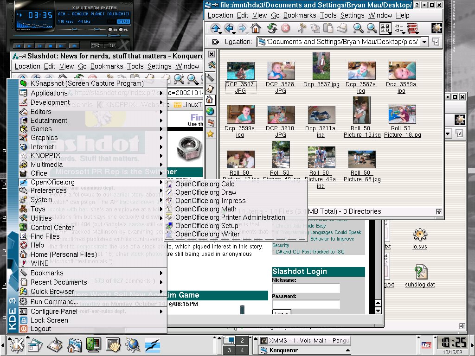
Task: Click the Zoom In magnifier in file manager
Action: tap(358, 28)
